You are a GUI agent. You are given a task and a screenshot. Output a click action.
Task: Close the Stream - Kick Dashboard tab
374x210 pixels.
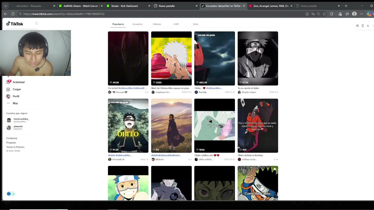(149, 6)
